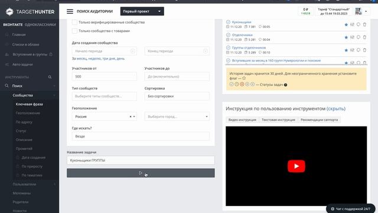Open the Текстовая инструкция tab

(278, 120)
